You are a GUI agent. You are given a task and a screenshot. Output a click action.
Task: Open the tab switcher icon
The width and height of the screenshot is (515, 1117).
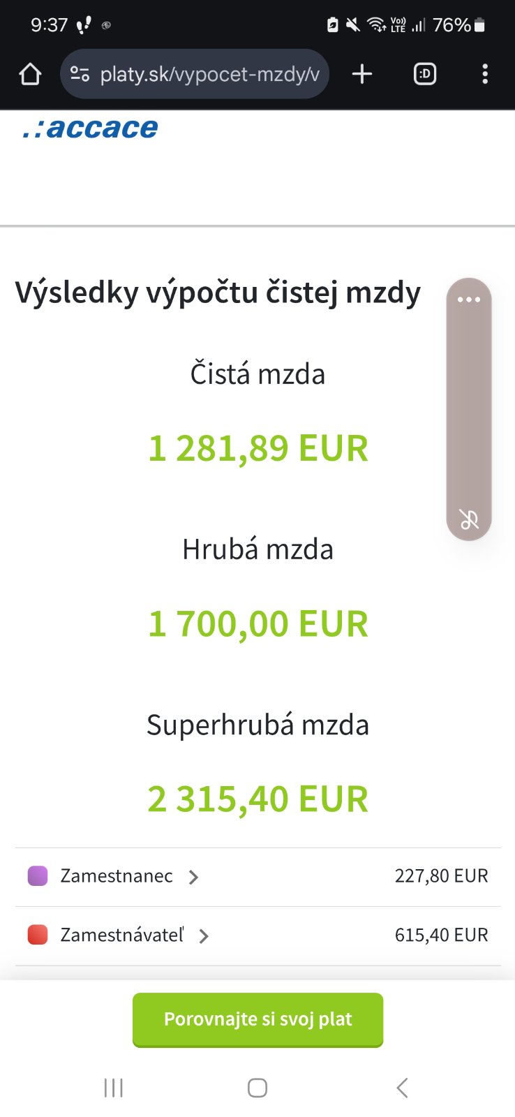coord(425,74)
